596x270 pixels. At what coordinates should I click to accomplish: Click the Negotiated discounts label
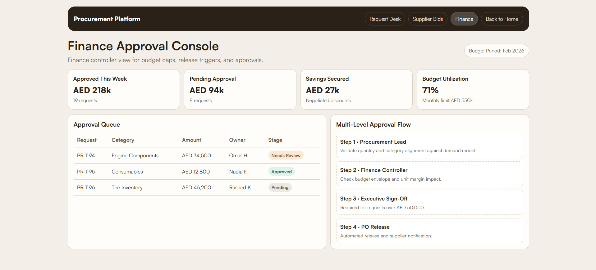tap(328, 101)
